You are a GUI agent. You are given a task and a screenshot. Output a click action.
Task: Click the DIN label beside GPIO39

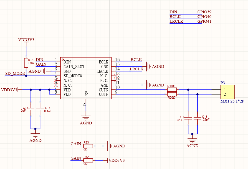[x=173, y=12]
